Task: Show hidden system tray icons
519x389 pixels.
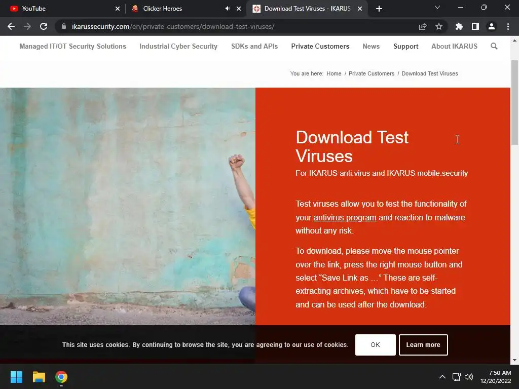Action: click(x=442, y=377)
